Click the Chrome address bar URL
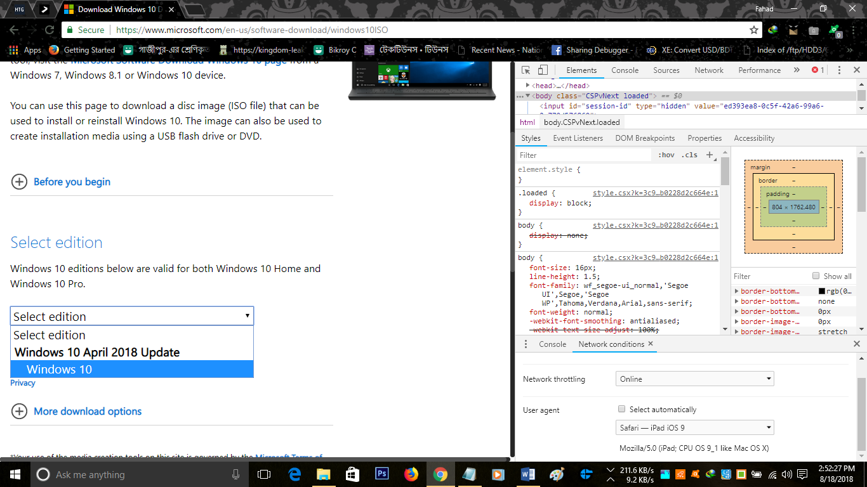The height and width of the screenshot is (487, 867). click(x=252, y=30)
